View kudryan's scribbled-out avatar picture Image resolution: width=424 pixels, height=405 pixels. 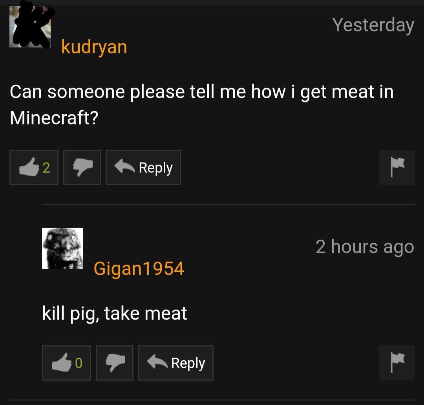(x=30, y=27)
